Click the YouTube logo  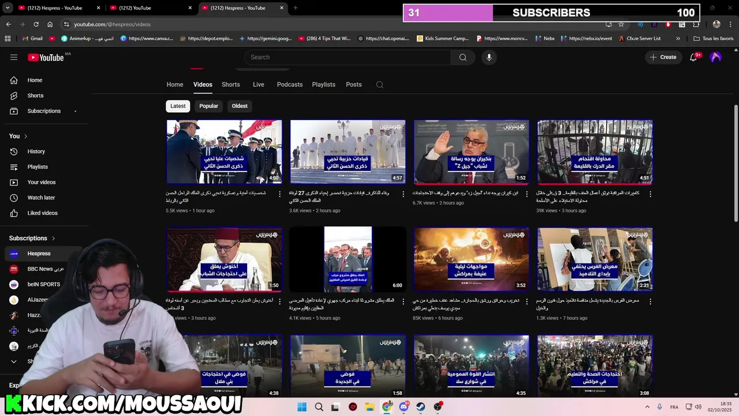[x=46, y=57]
